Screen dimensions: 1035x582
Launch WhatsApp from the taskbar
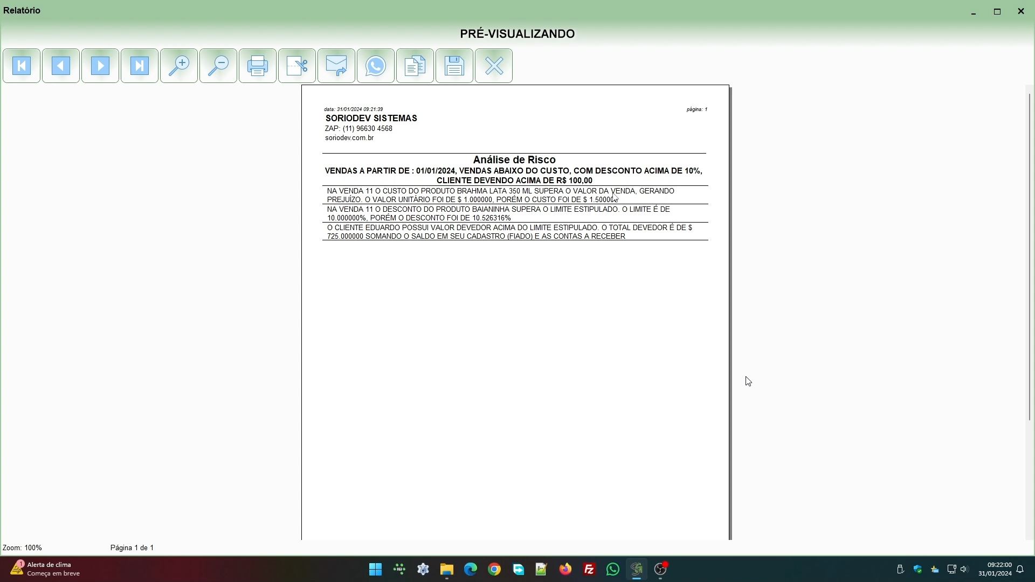613,569
